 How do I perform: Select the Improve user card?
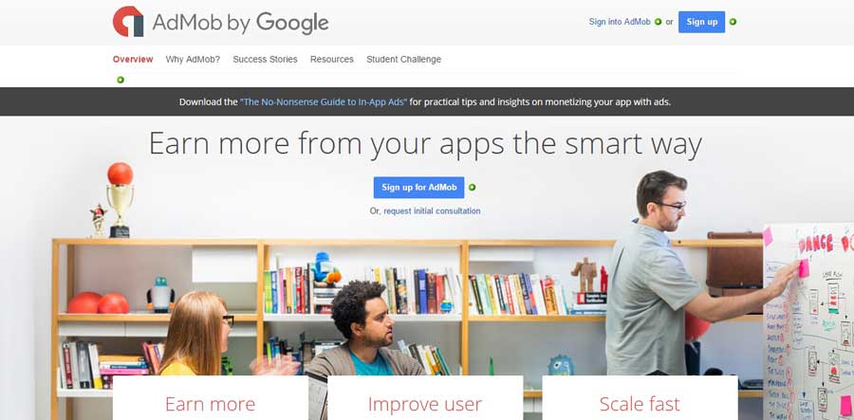click(425, 397)
